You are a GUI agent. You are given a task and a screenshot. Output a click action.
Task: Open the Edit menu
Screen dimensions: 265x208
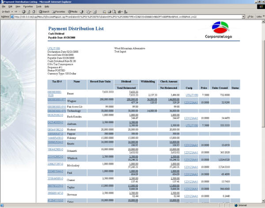point(10,7)
